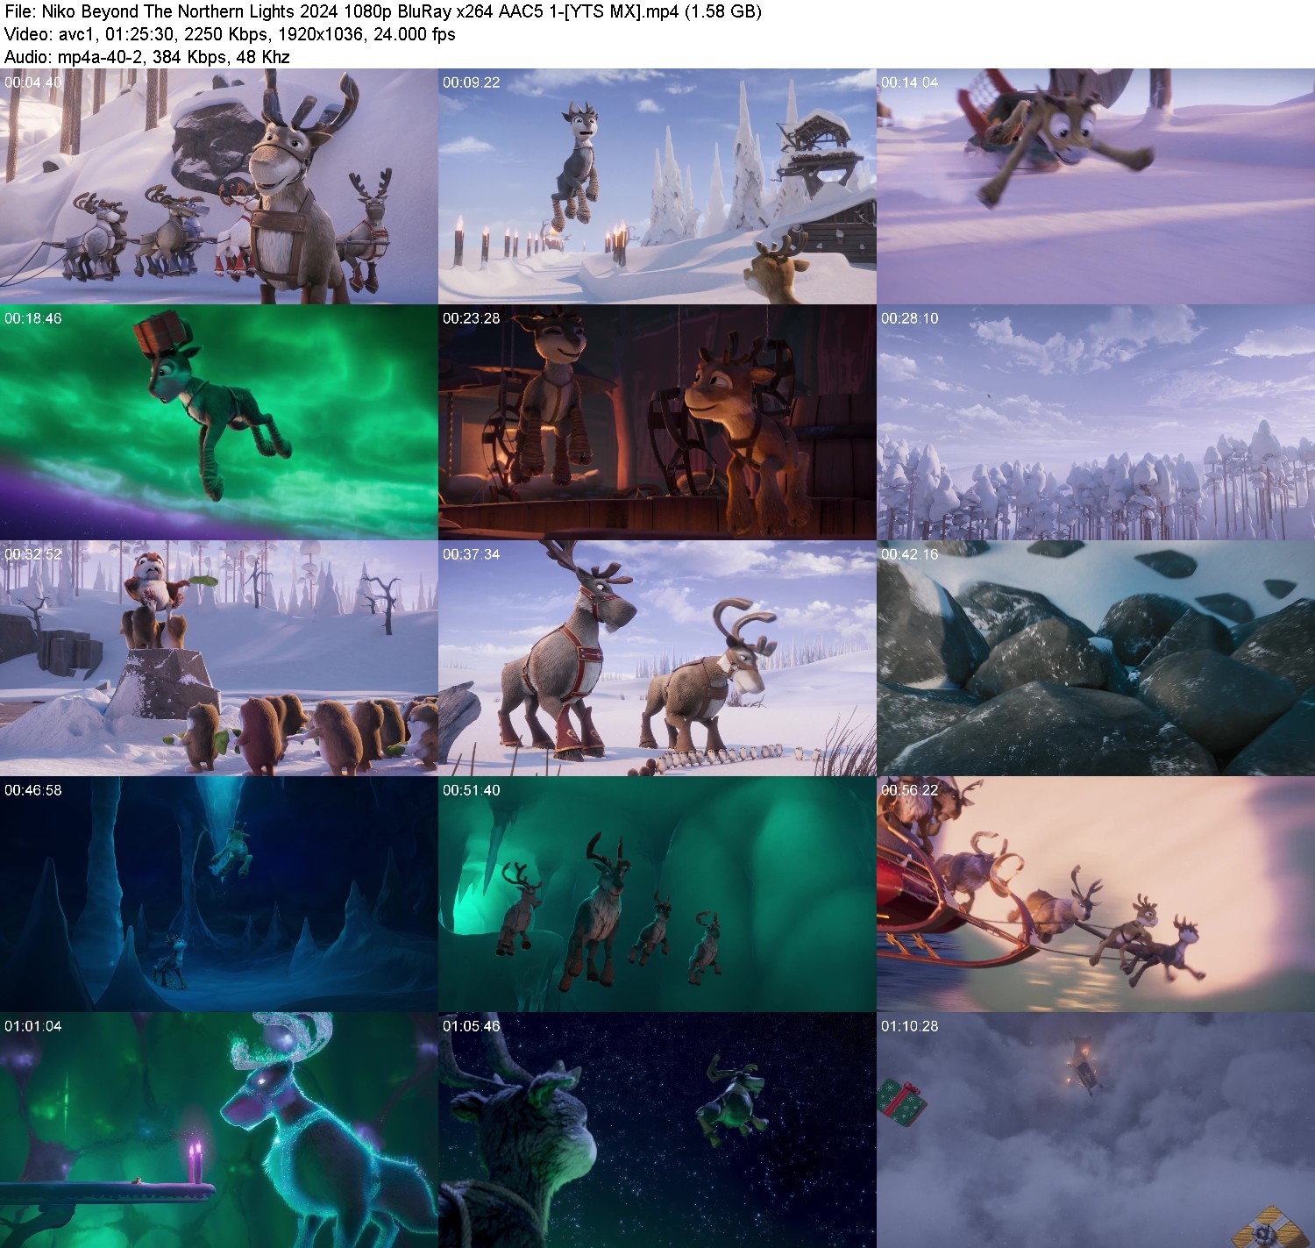This screenshot has height=1248, width=1315.
Task: Open the starry night frame at 01:05:46
Action: tap(657, 1130)
